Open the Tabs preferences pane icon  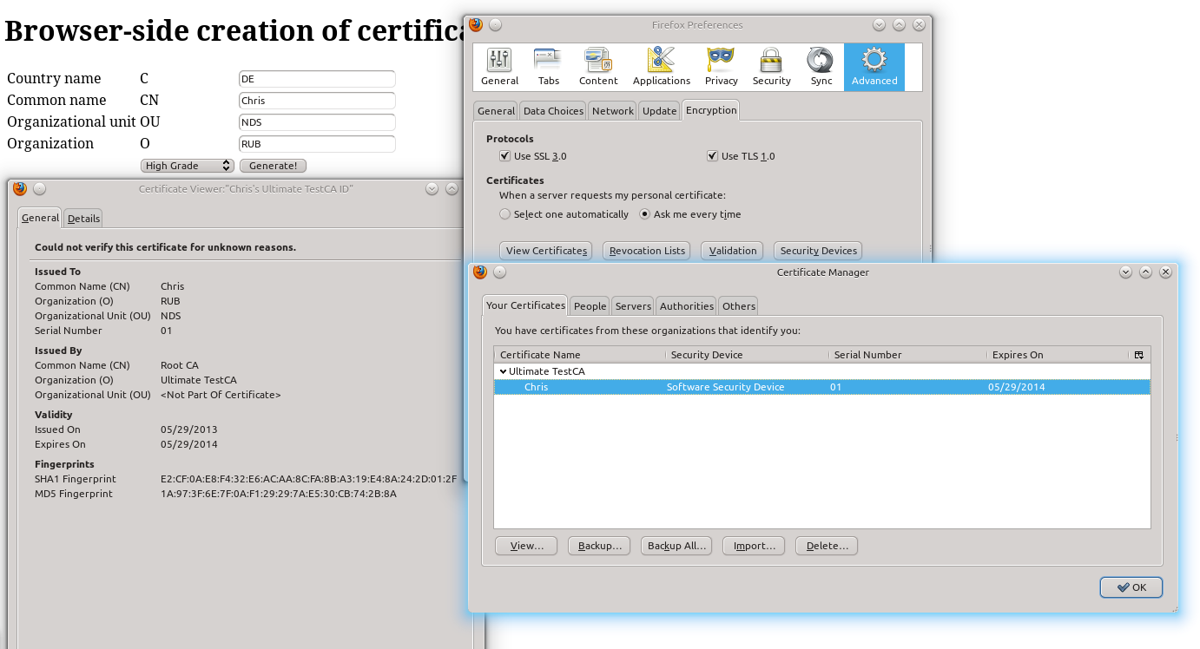click(548, 68)
